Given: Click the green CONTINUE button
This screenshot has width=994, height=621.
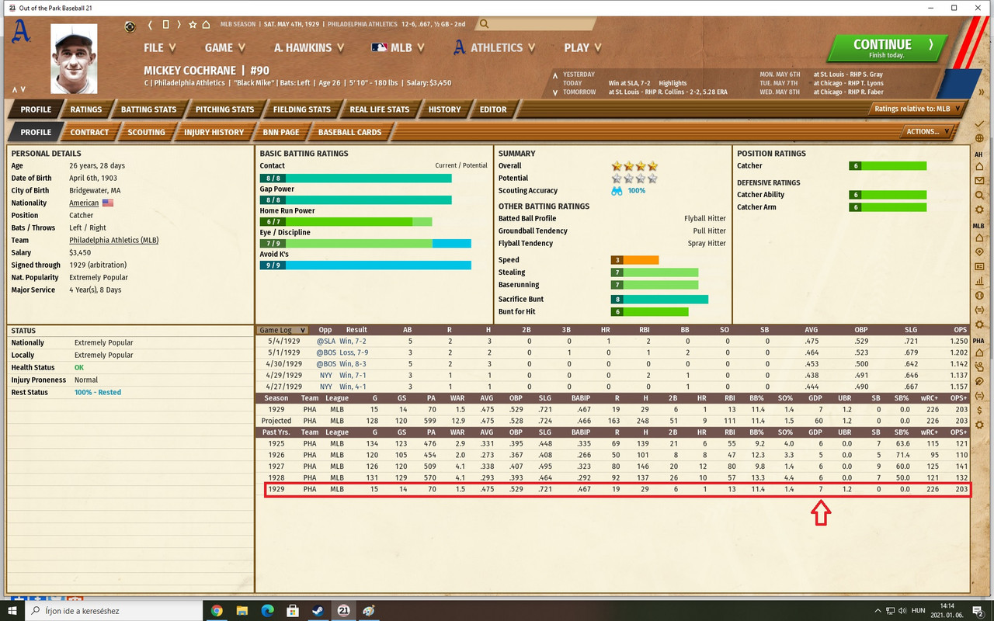Looking at the screenshot, I should [887, 48].
